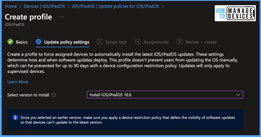
Task: Open the Scope tags step tab
Action: pos(112,42)
